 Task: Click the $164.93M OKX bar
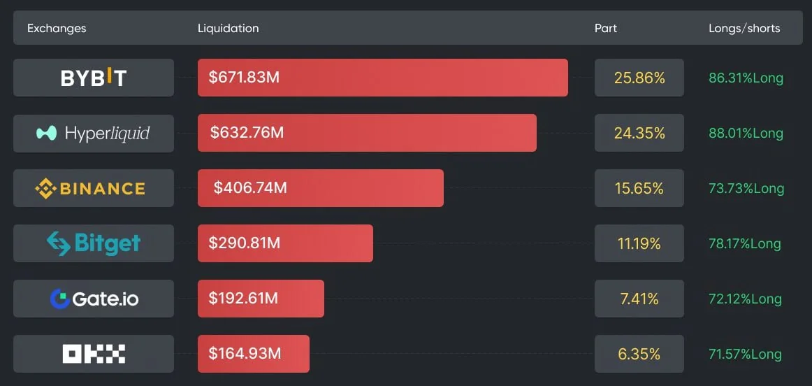point(253,354)
